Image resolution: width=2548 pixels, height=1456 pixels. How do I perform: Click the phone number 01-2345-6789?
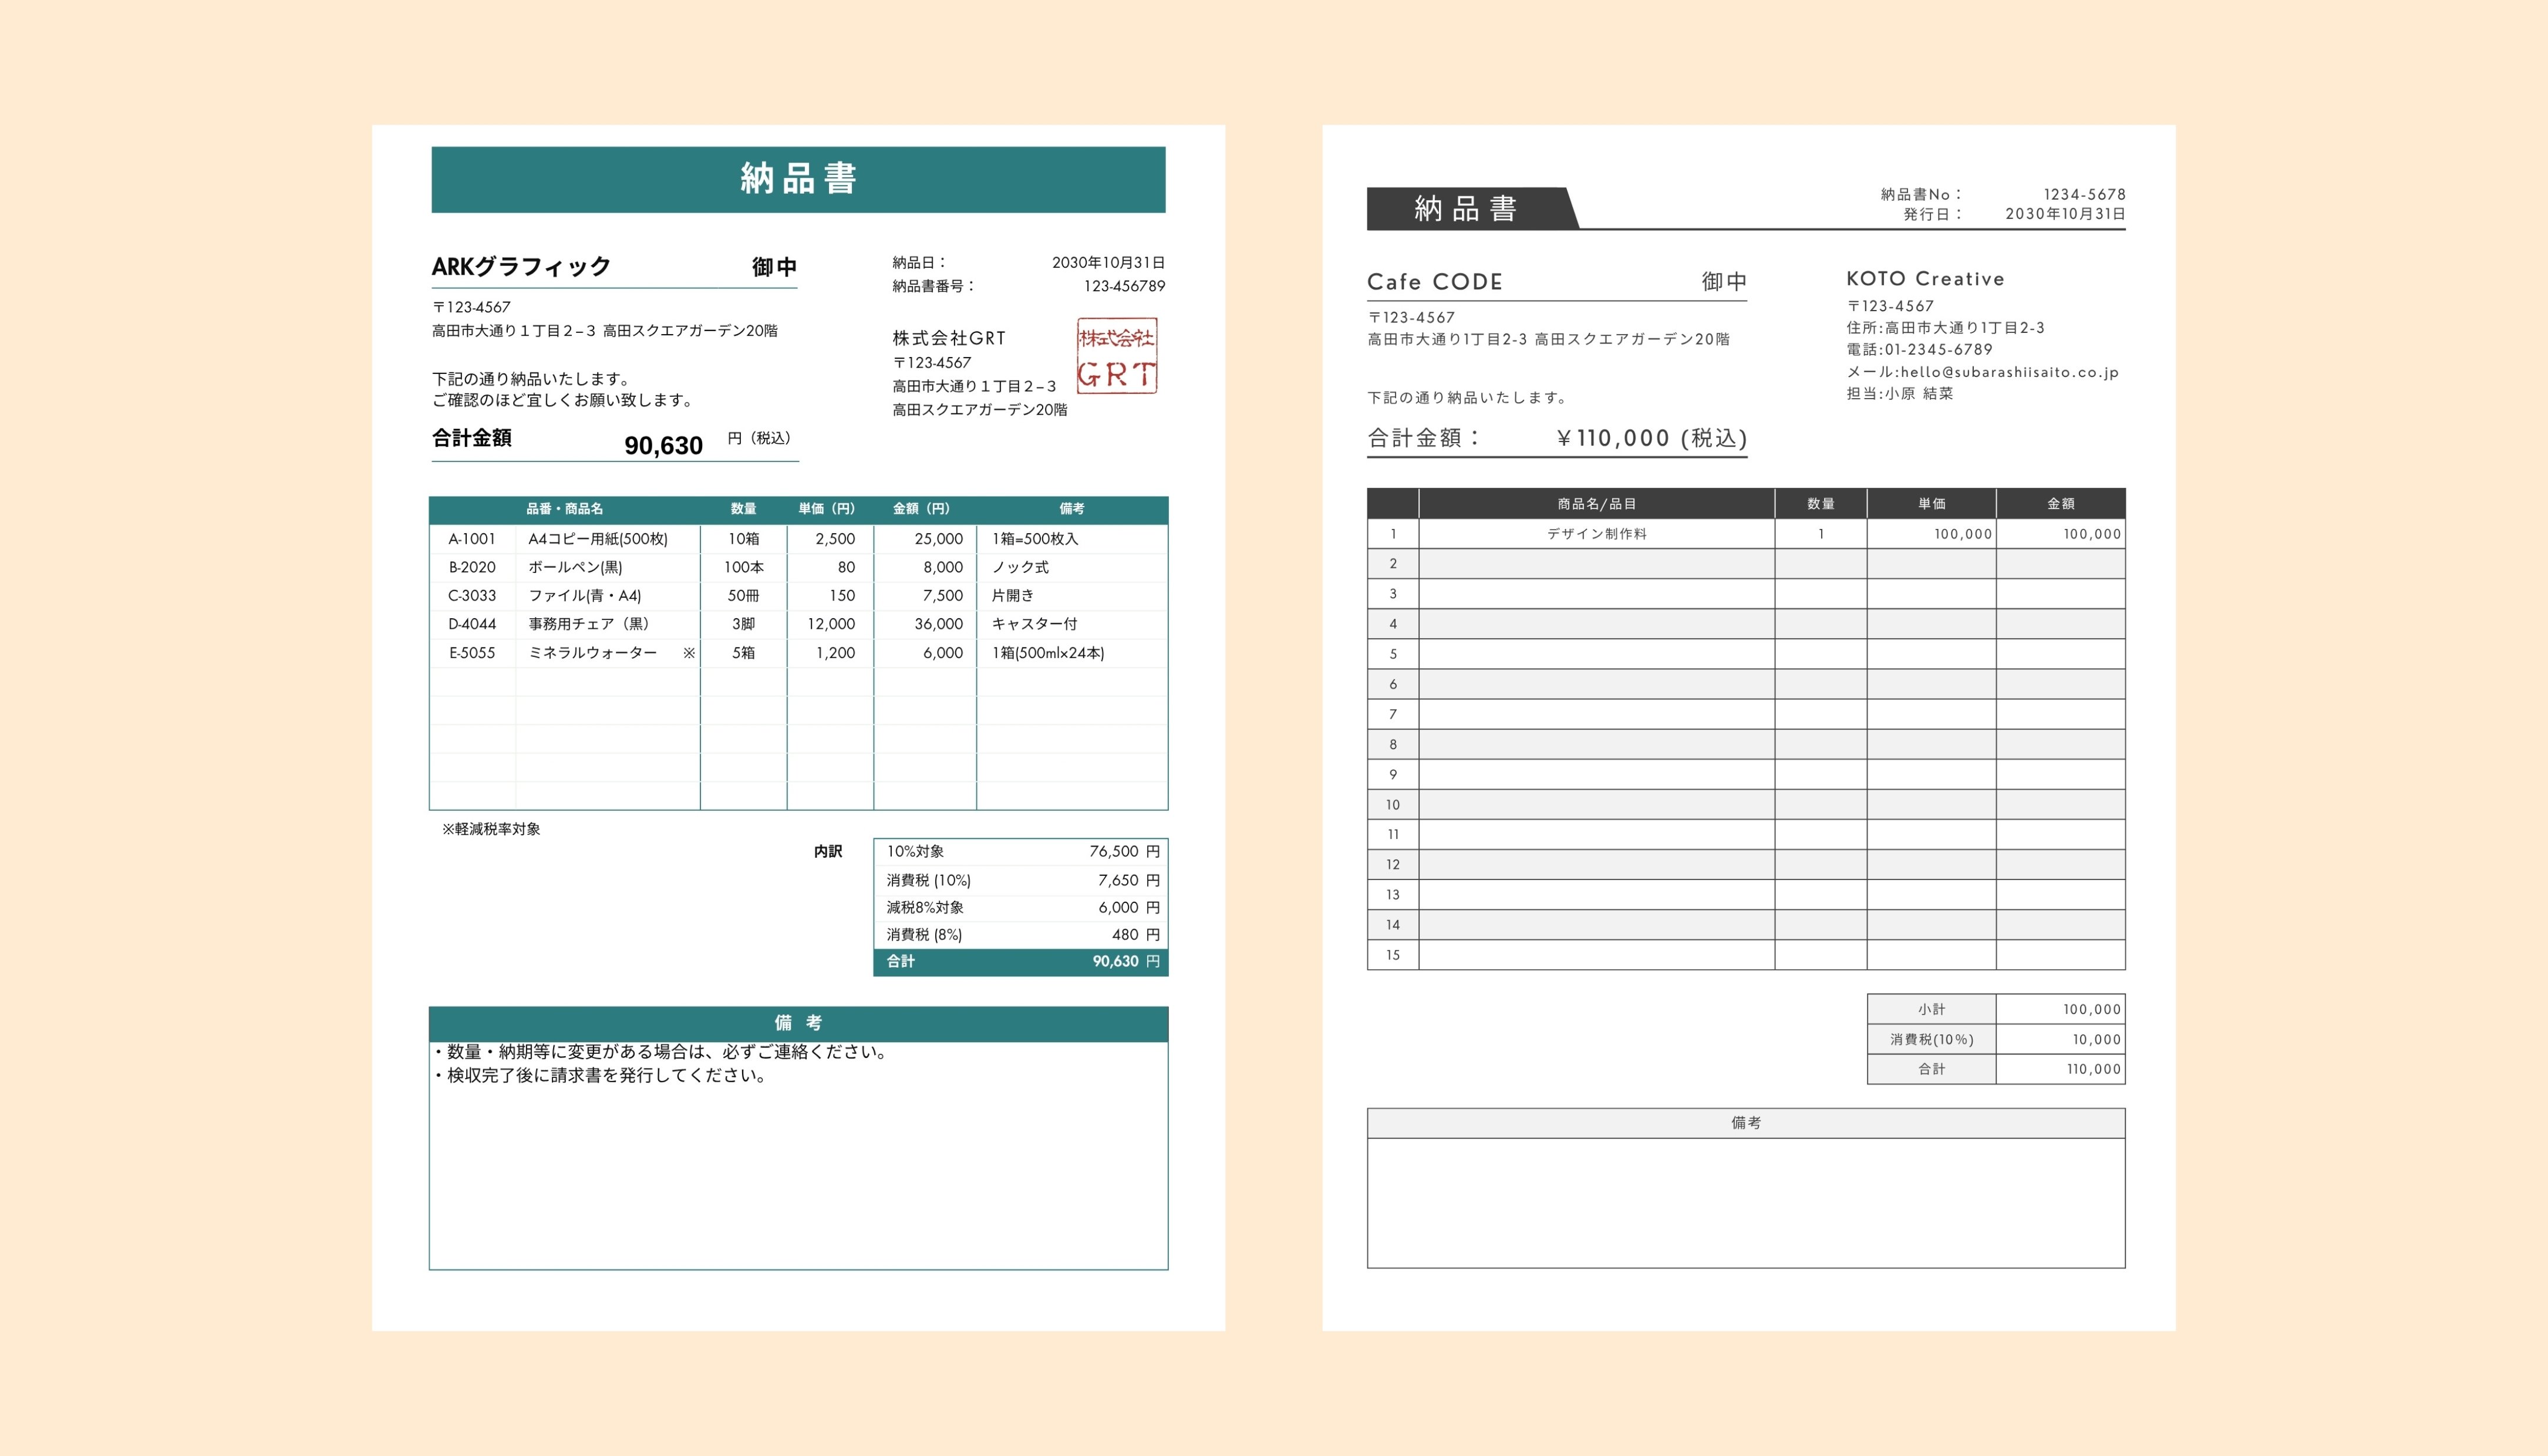coord(1938,350)
